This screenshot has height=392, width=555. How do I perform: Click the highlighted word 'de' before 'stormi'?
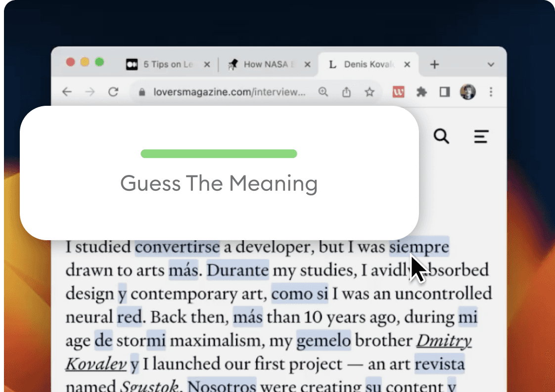103,341
